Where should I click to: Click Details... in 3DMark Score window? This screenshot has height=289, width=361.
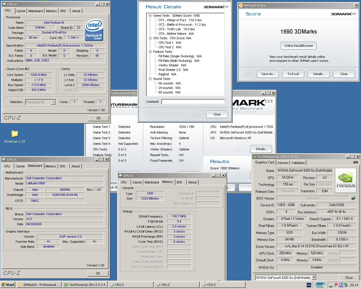(x=319, y=74)
